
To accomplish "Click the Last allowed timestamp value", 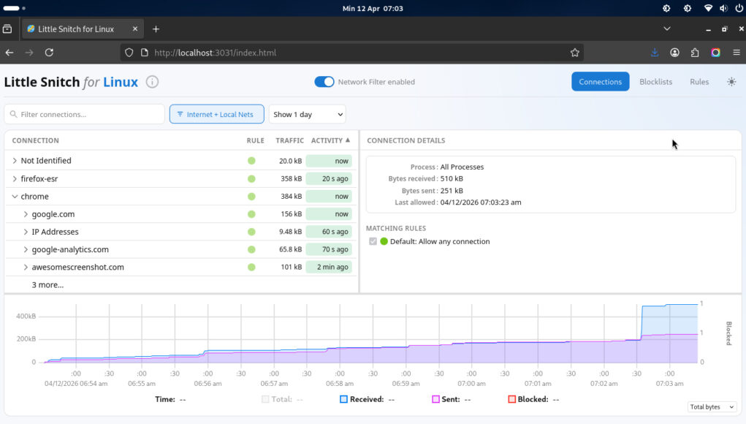I will coord(481,202).
